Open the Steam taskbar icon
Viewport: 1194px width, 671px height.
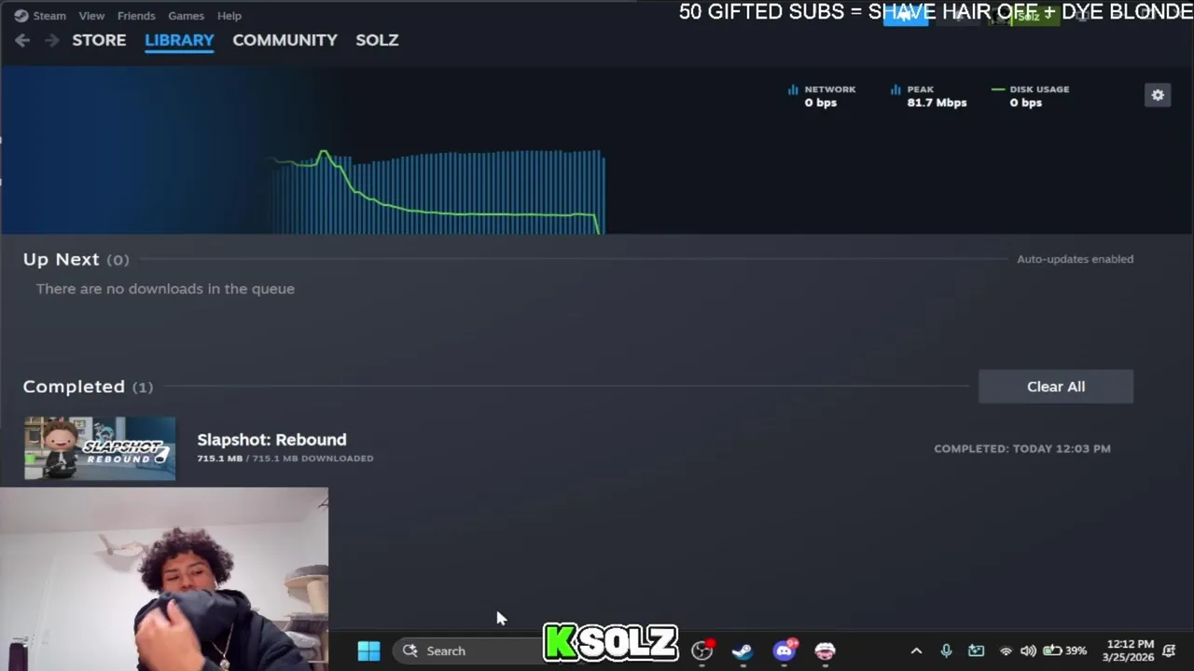click(x=743, y=650)
